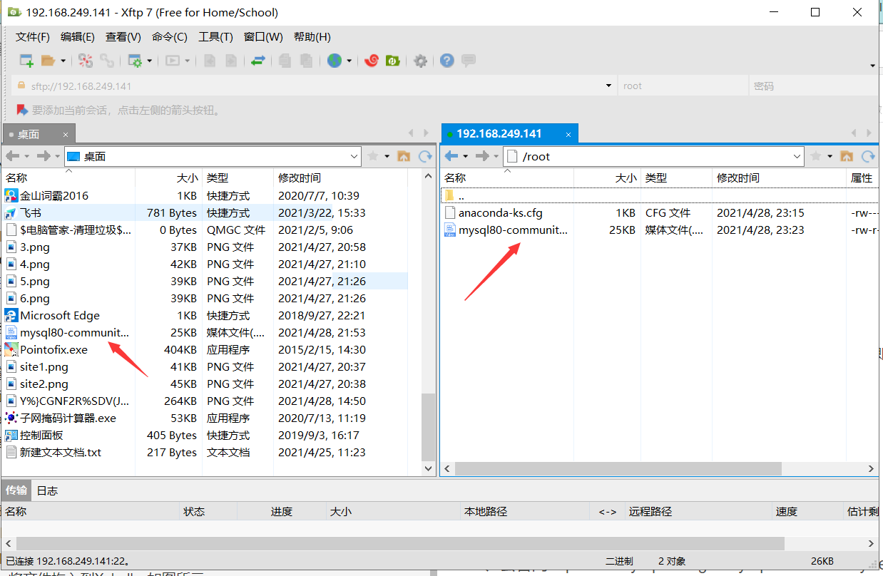
Task: Open Help with blue question-mark icon
Action: (x=447, y=61)
